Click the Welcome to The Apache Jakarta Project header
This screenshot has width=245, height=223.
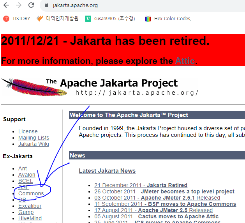(x=157, y=115)
